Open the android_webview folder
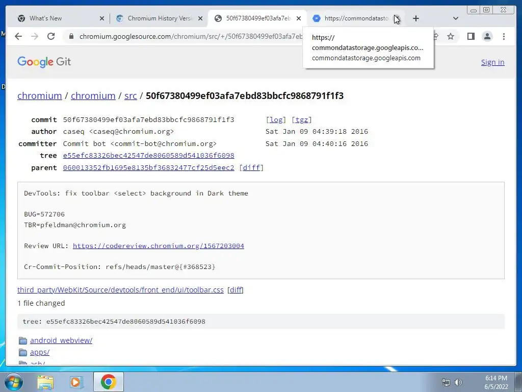522x392 pixels. pyautogui.click(x=61, y=340)
